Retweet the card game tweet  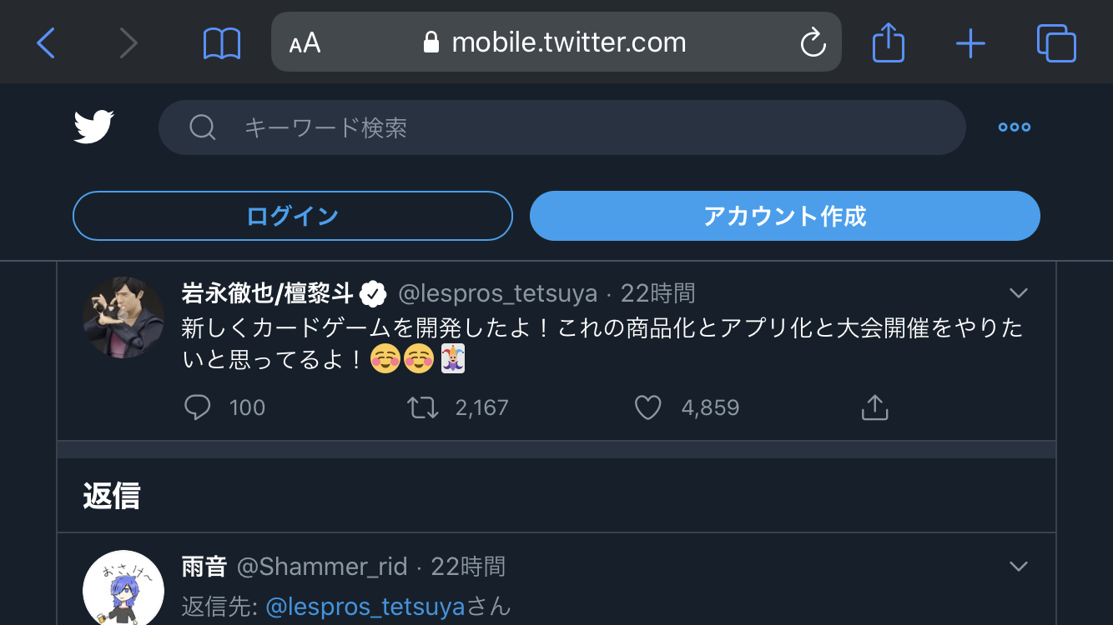coord(422,407)
